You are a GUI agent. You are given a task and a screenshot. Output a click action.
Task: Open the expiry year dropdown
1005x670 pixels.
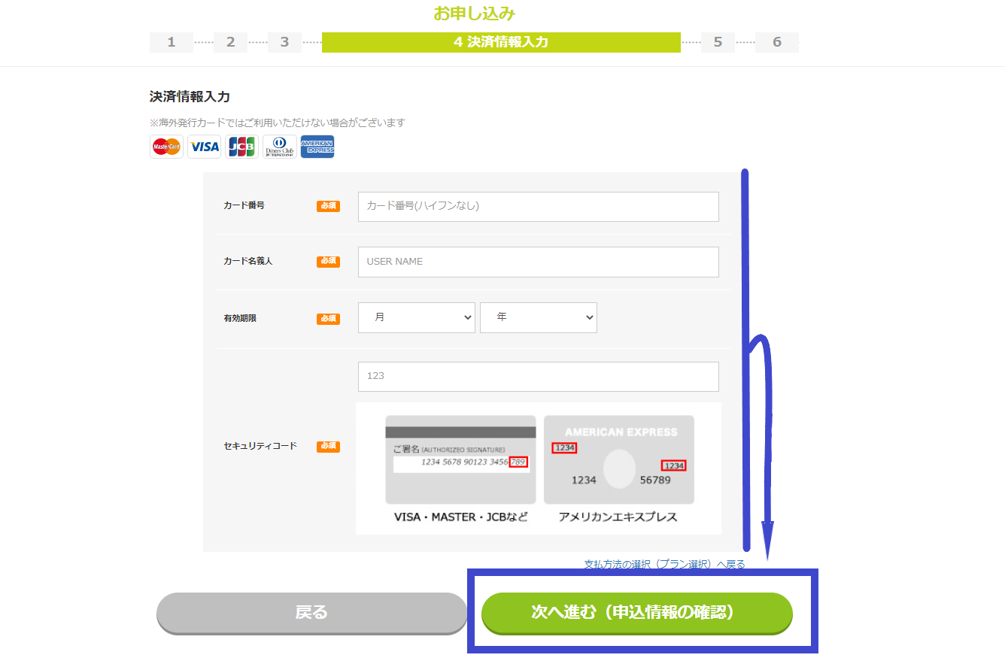(x=539, y=317)
